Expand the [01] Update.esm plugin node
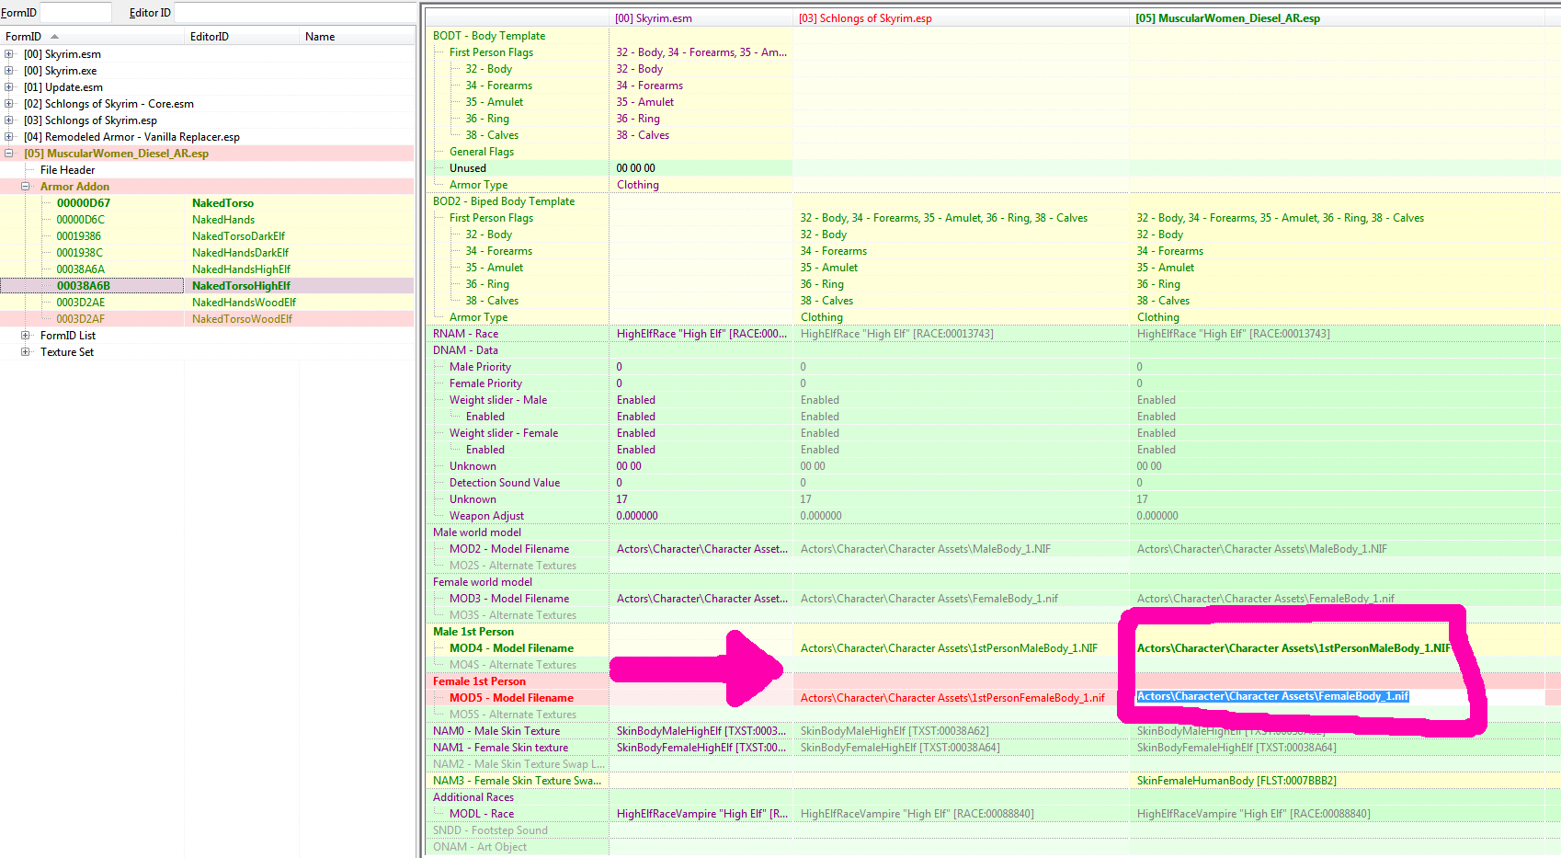Screen dimensions: 1561x858 [x=9, y=87]
